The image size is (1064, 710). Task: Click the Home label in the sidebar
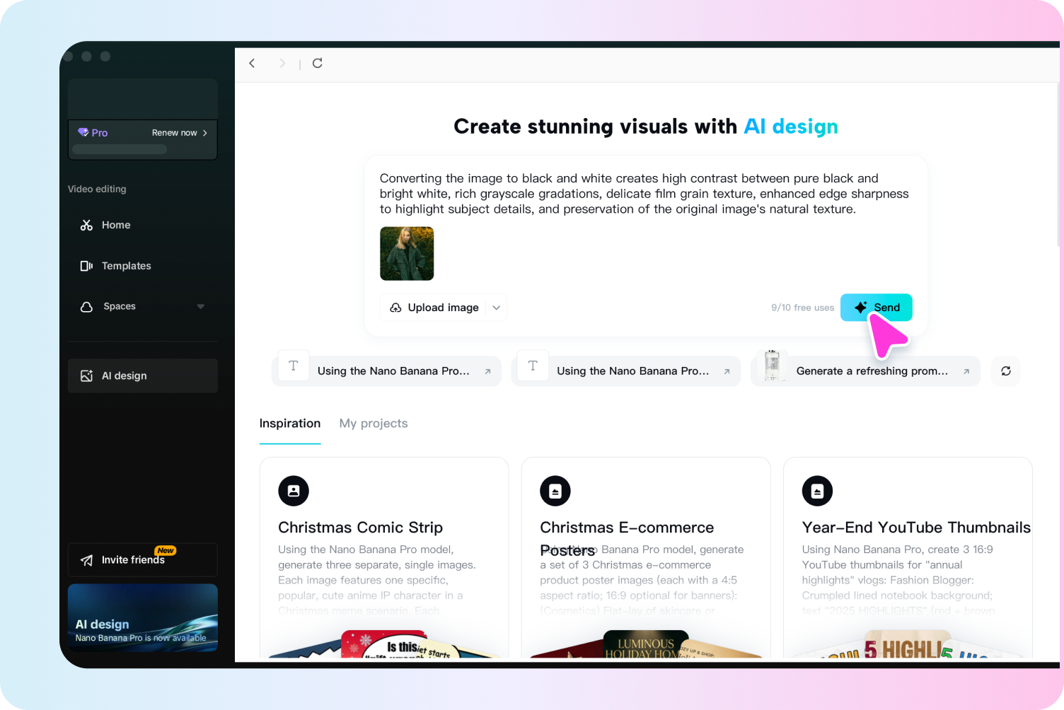(116, 225)
